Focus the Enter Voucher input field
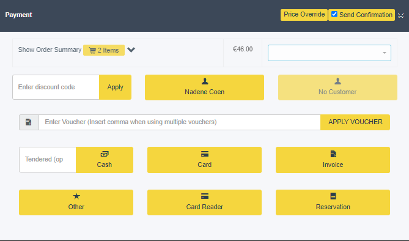 click(180, 122)
